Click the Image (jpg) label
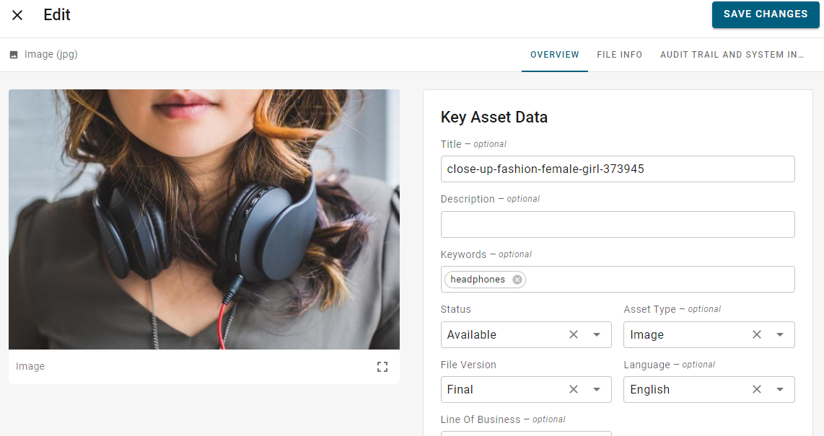The height and width of the screenshot is (436, 824). [51, 55]
